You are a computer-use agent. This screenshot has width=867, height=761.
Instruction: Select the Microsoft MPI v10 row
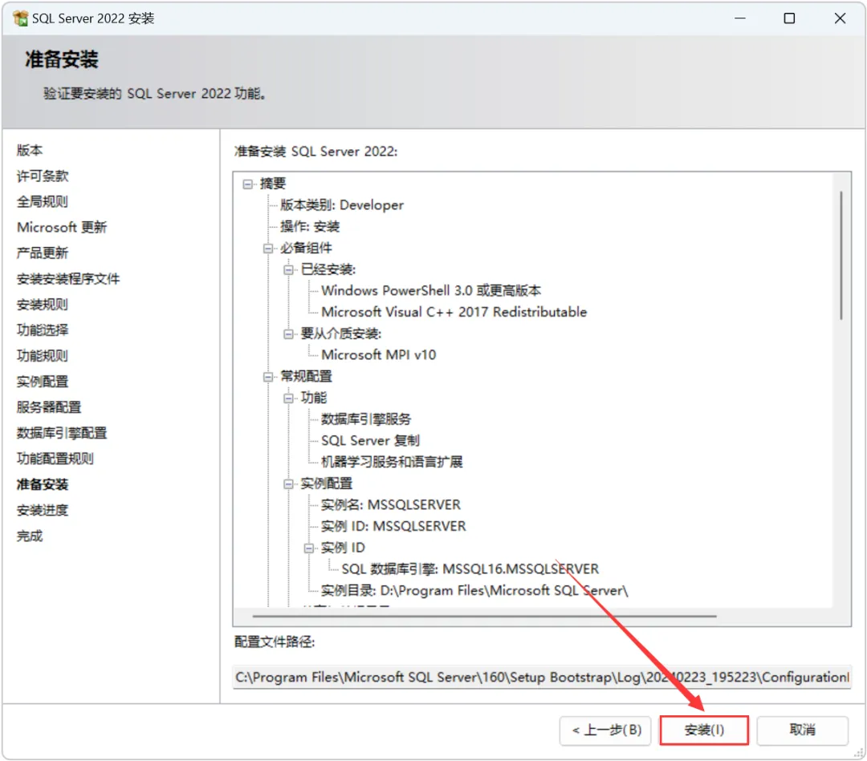pyautogui.click(x=379, y=355)
